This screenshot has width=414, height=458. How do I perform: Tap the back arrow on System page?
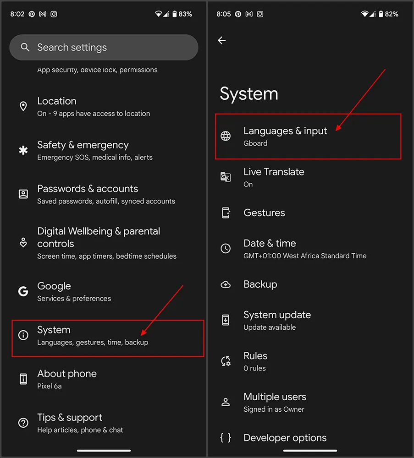click(222, 41)
